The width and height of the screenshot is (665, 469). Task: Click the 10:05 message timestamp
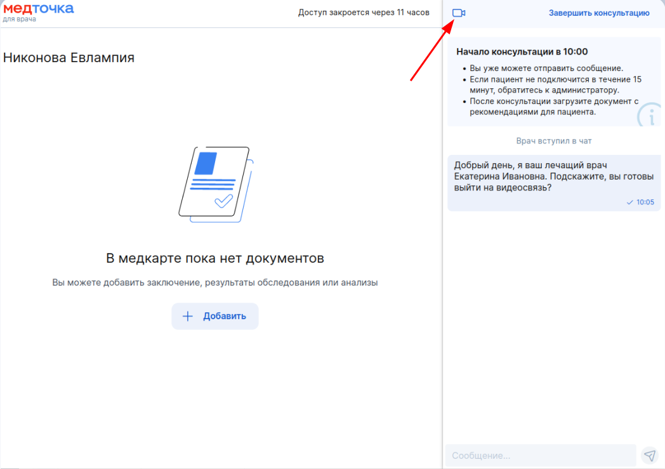(x=645, y=202)
